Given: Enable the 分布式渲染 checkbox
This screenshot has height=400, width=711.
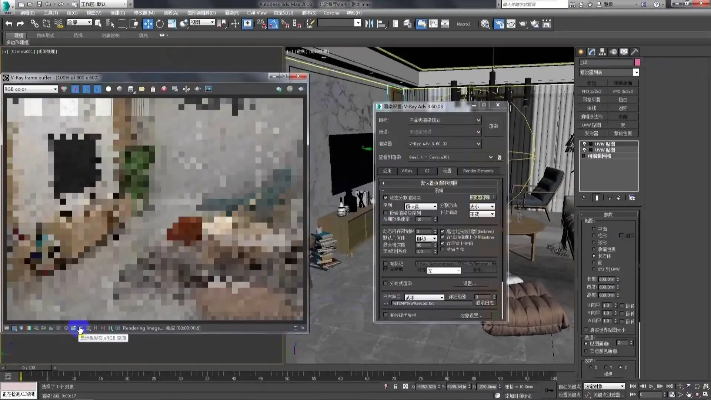Looking at the screenshot, I should pos(385,283).
